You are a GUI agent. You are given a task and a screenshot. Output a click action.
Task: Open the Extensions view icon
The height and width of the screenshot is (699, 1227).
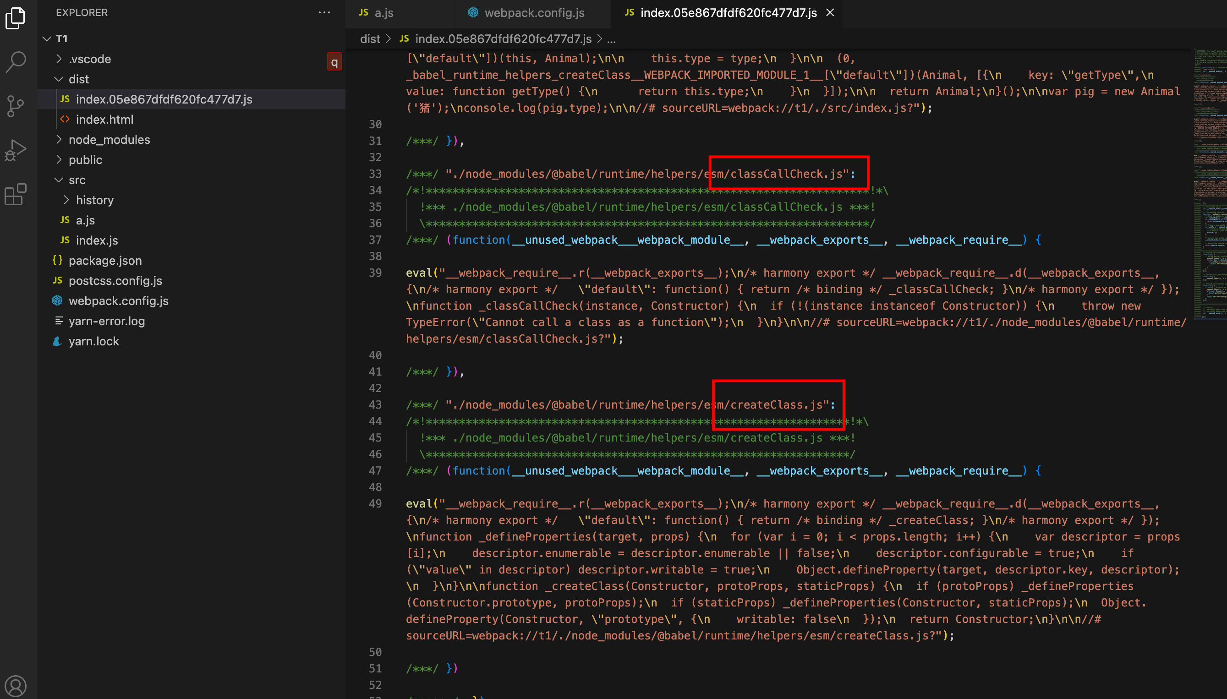click(x=16, y=194)
